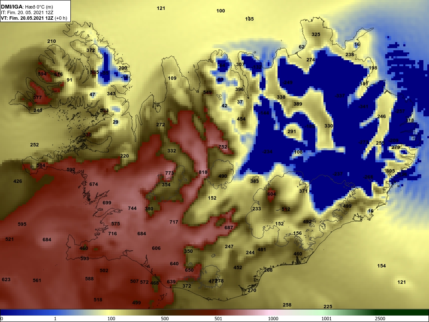Click the 'VT: Fim. 20.05.2021 12Z (+0 h)' line
The image size is (429, 322).
pyautogui.click(x=34, y=18)
